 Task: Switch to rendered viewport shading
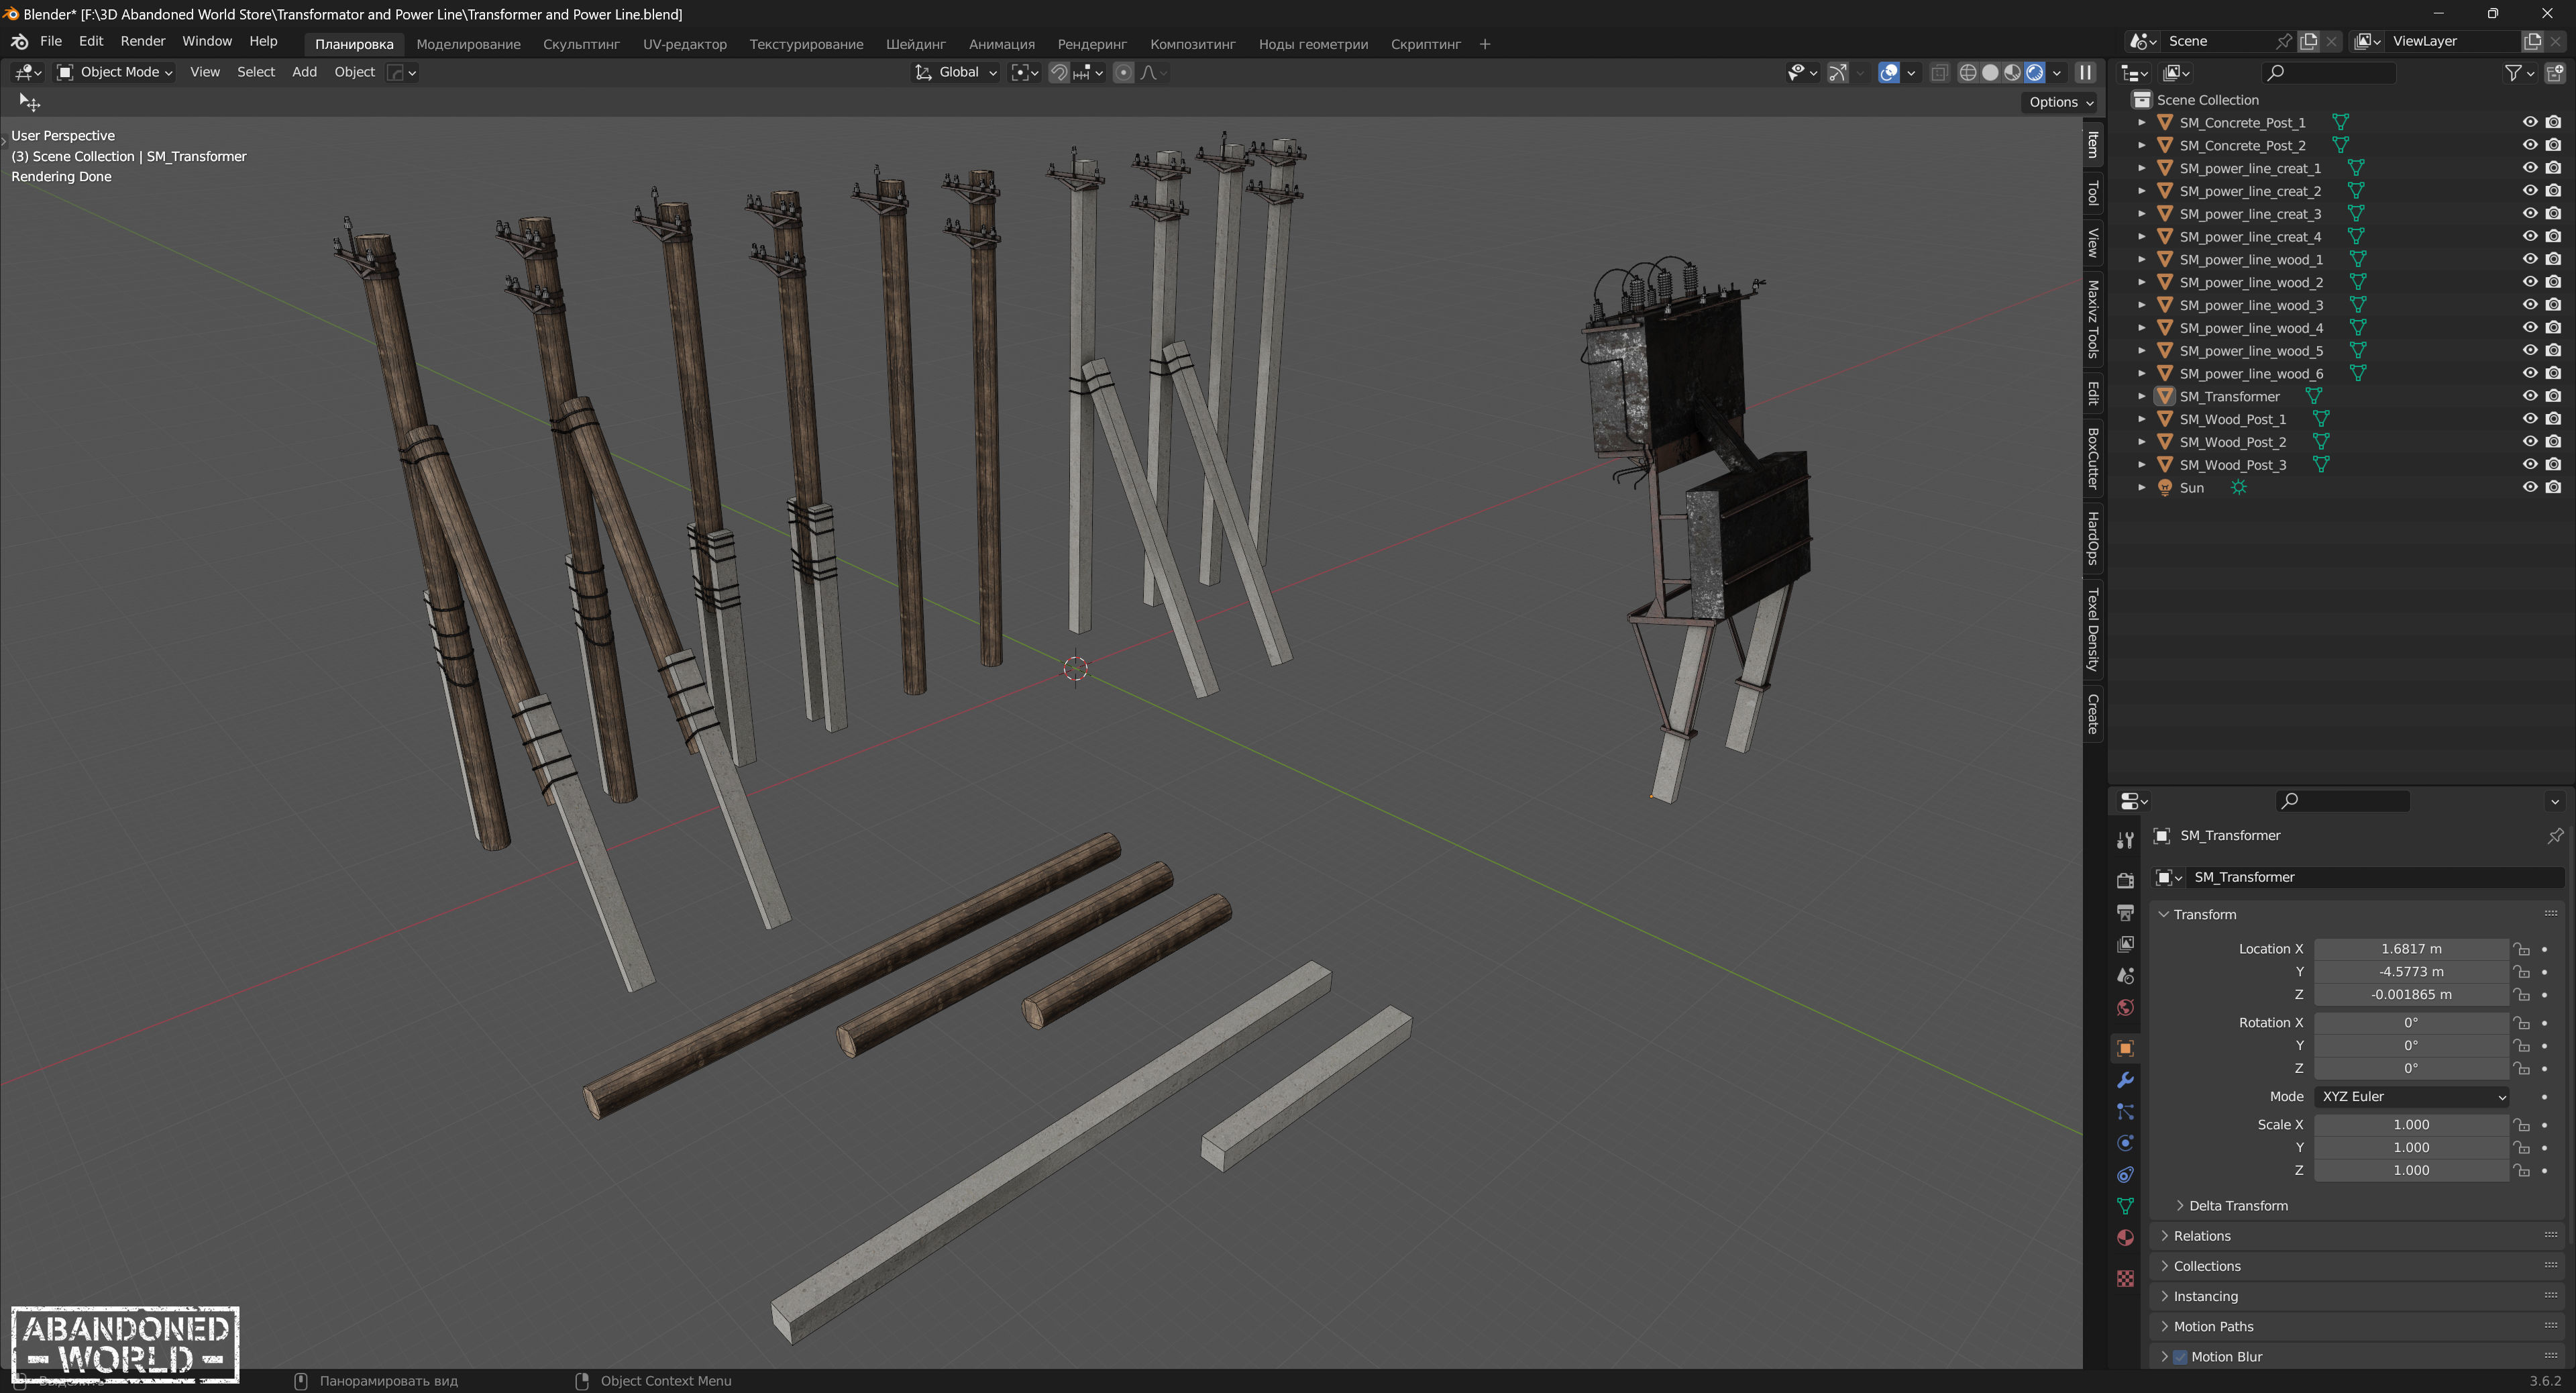pos(2034,72)
